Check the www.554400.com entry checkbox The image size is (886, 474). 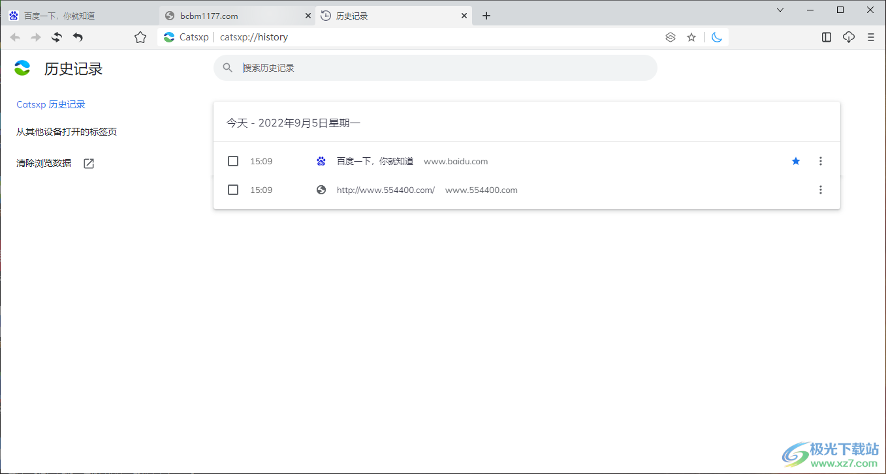233,190
